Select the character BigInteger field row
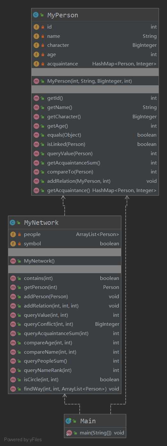The height and width of the screenshot is (446, 167). pos(95,45)
